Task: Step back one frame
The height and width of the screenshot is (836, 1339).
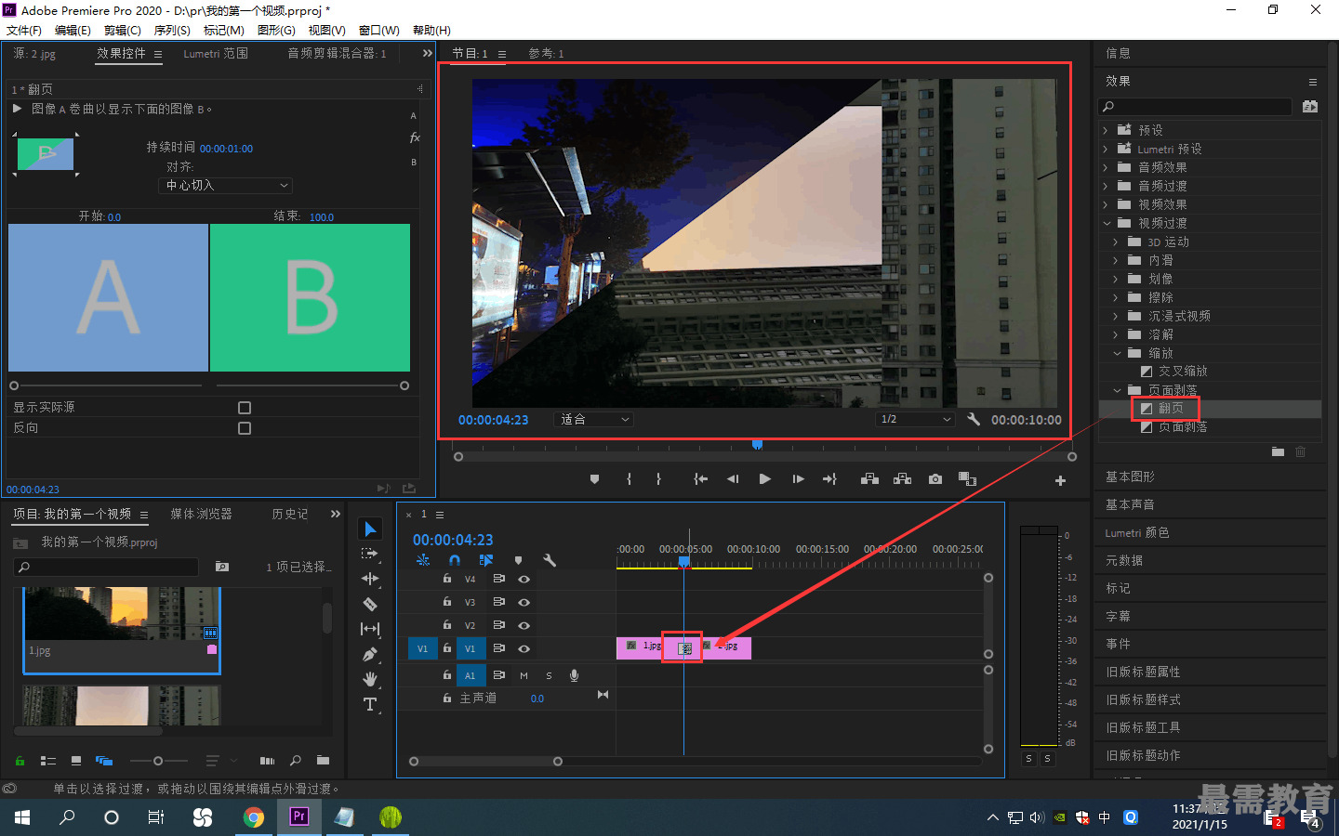Action: (x=733, y=479)
